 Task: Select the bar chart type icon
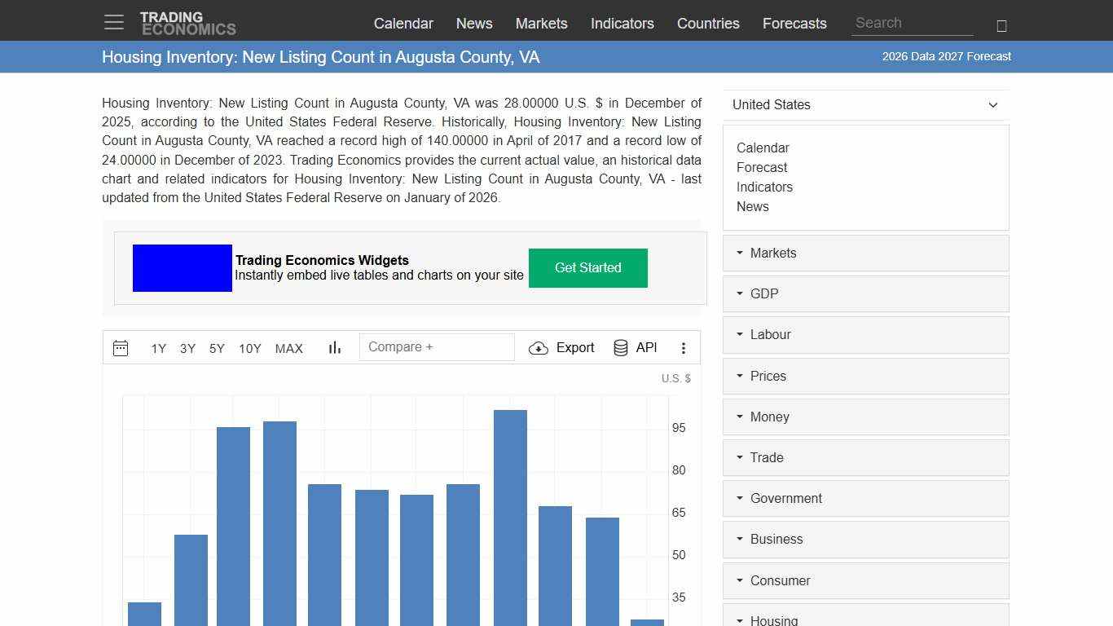(334, 347)
